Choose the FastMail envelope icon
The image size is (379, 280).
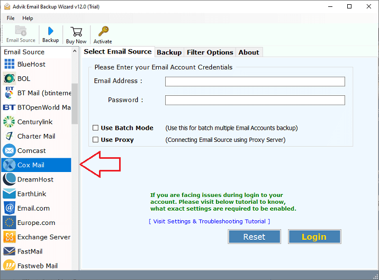click(9, 251)
